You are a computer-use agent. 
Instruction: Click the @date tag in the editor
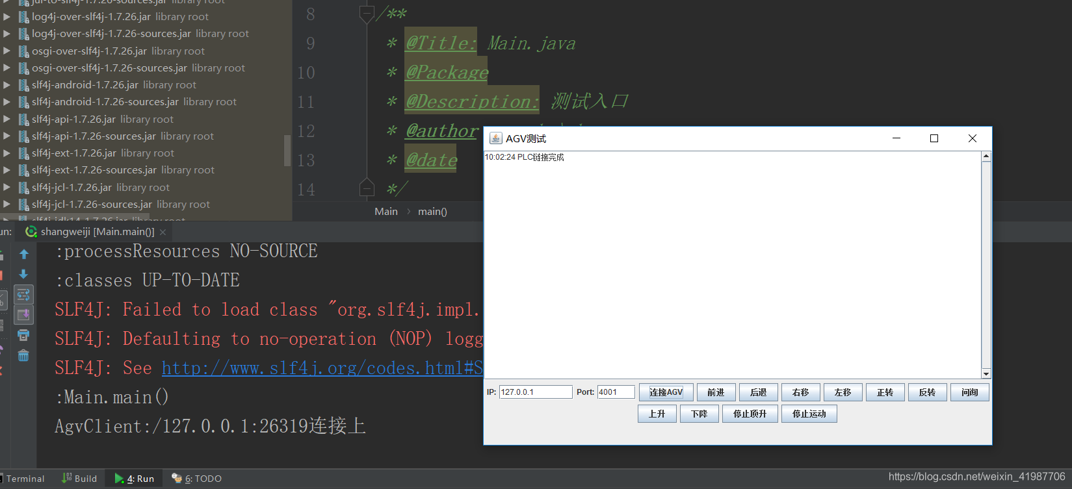click(x=431, y=159)
